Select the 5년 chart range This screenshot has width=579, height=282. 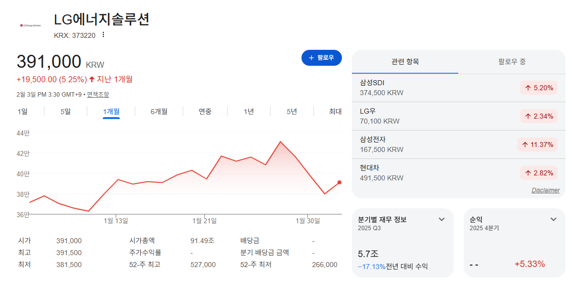[291, 111]
